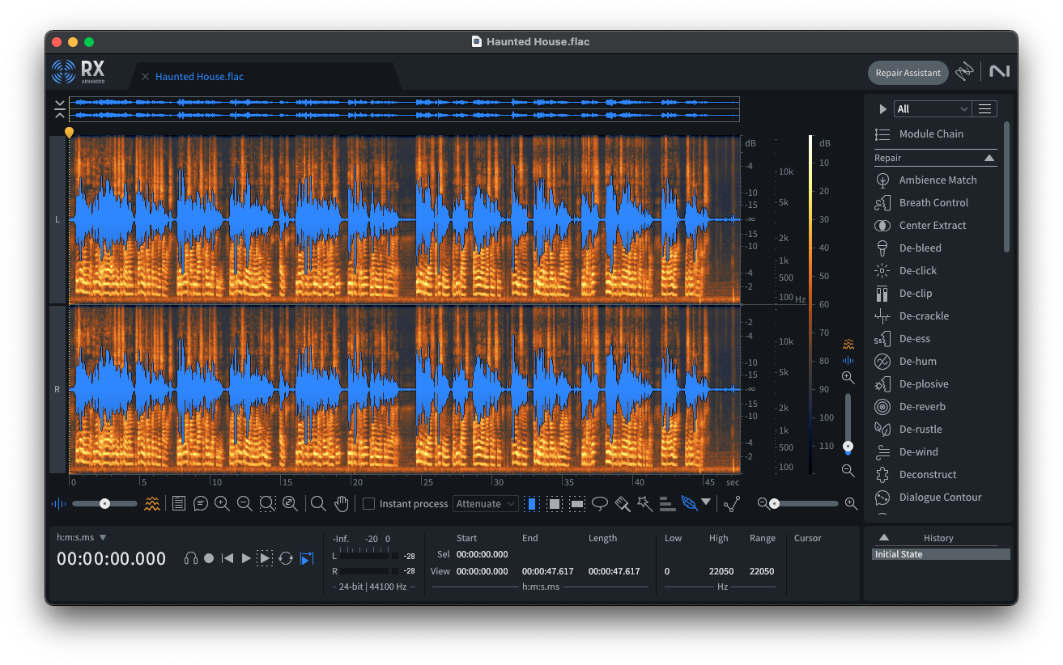1063x665 pixels.
Task: Select the Lasso selection tool
Action: (x=600, y=503)
